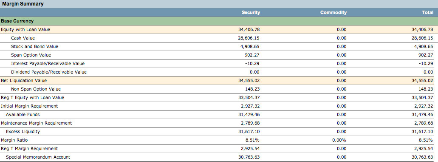Click the Margin Ratio label
Viewport: 438px width, 162px height.
[x=14, y=140]
